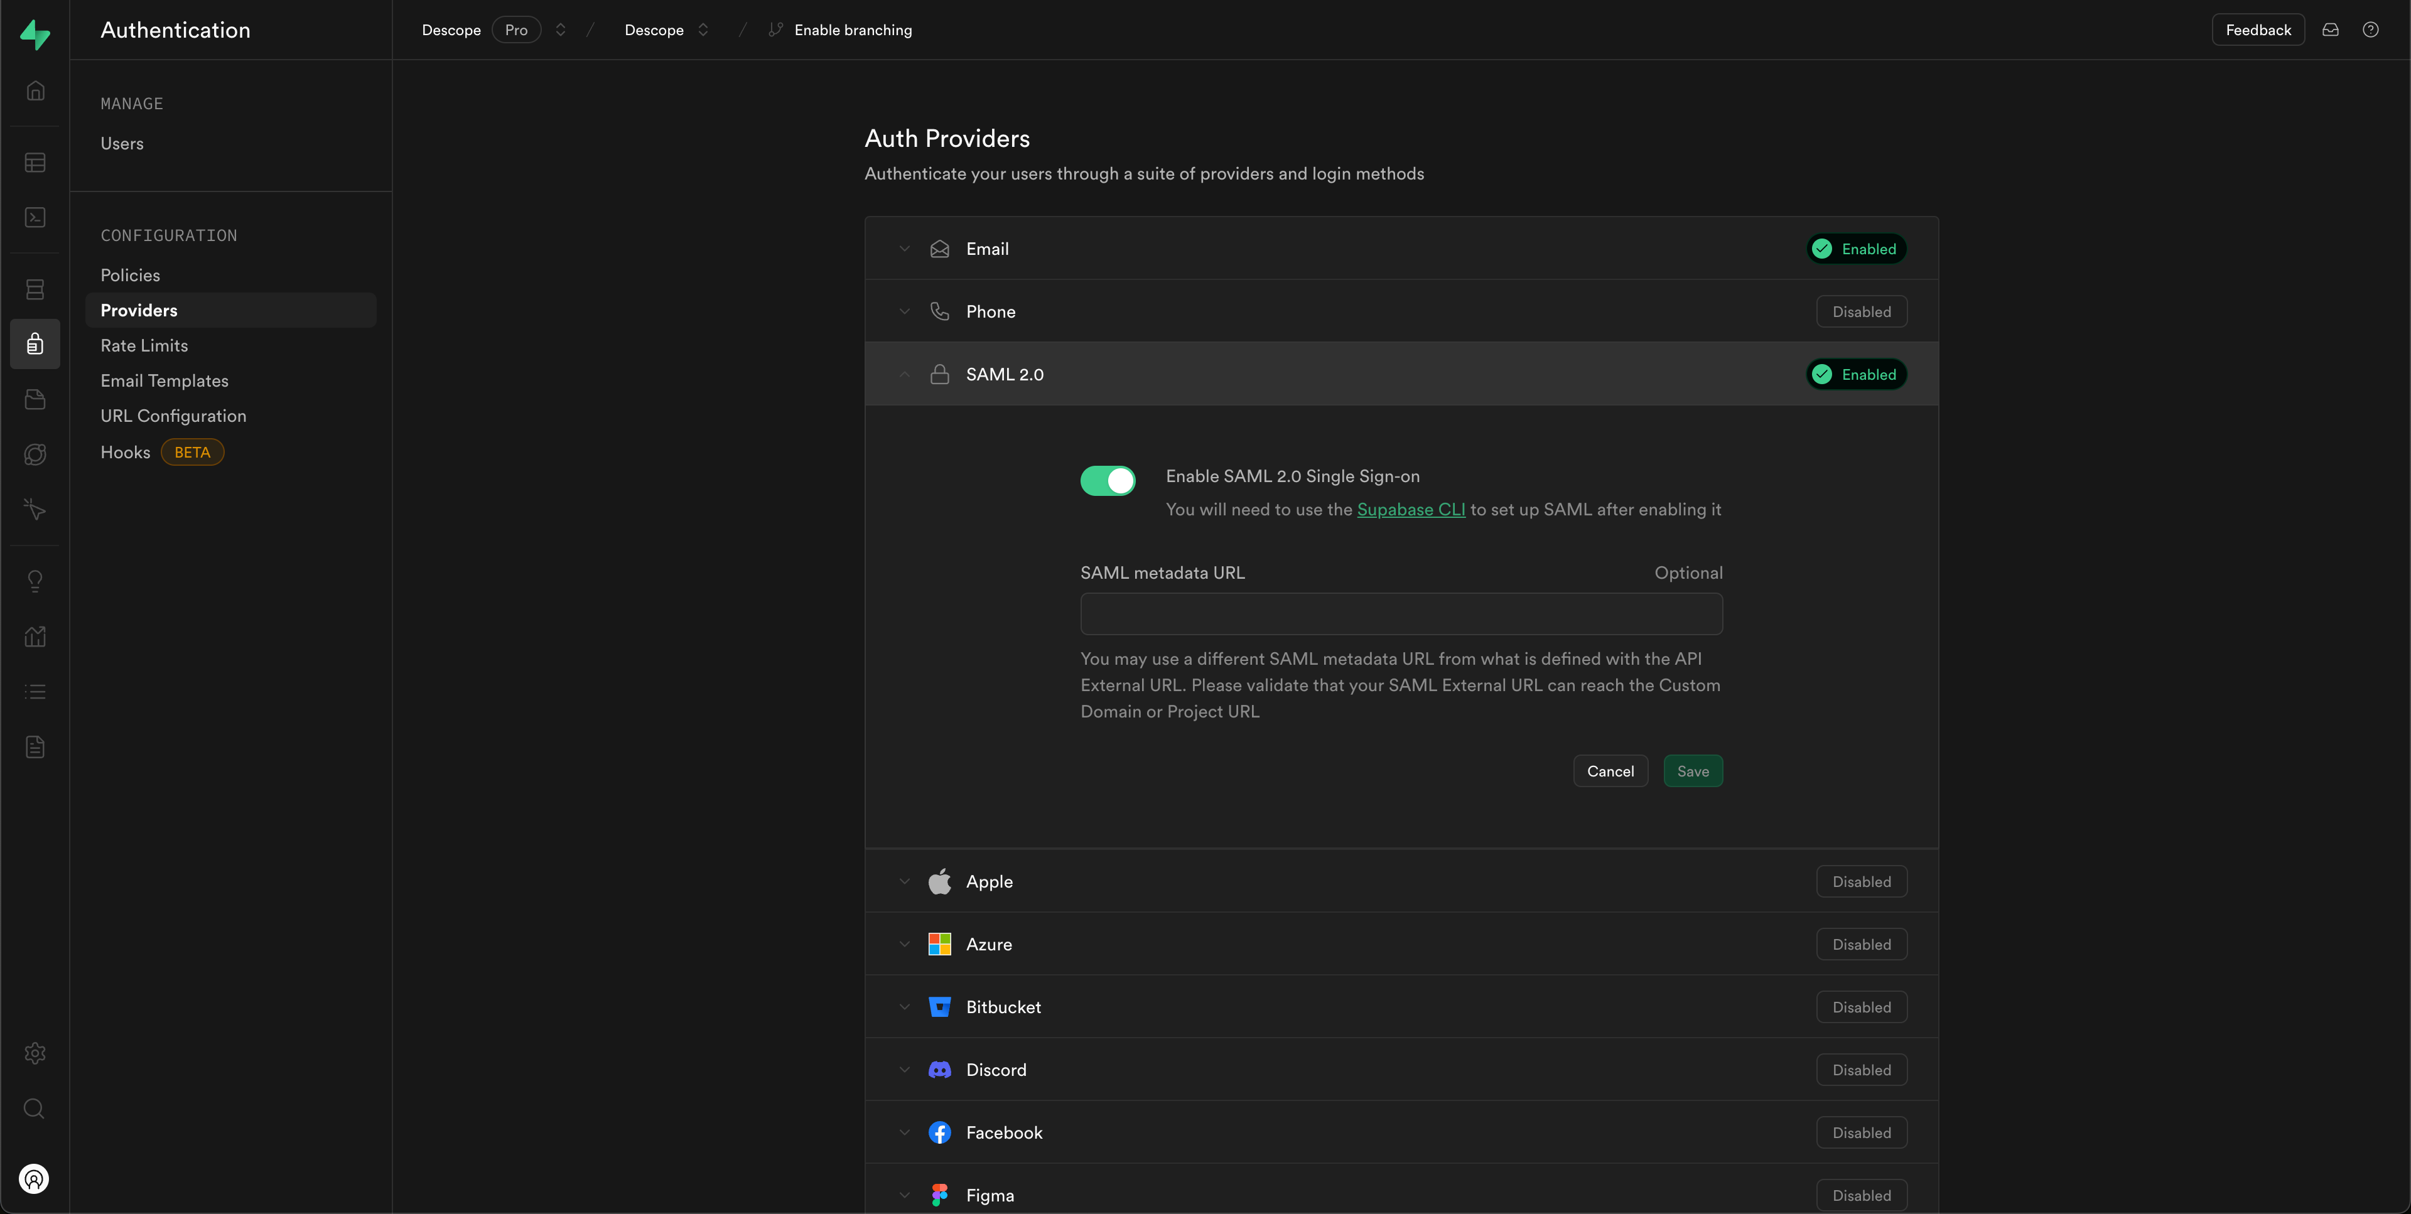Collapse the SAML 2.0 provider section

point(903,375)
